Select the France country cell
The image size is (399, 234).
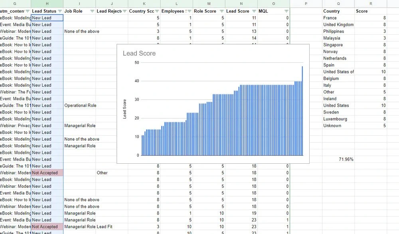338,18
